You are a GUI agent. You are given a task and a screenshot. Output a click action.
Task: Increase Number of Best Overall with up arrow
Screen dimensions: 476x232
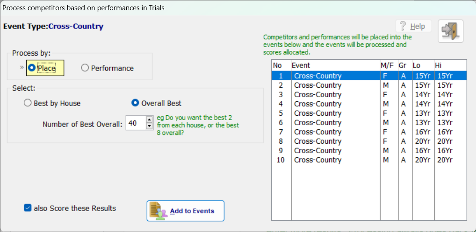click(x=149, y=120)
